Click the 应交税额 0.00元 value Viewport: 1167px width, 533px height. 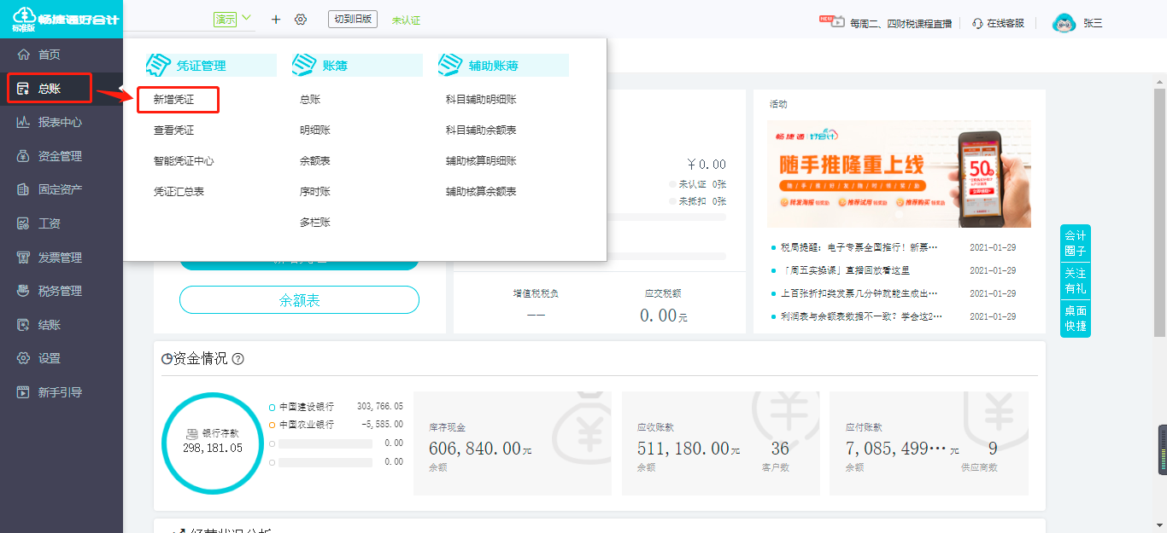click(663, 316)
